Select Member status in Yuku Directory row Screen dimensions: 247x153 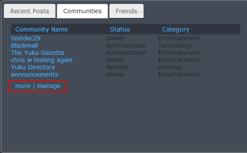point(117,67)
